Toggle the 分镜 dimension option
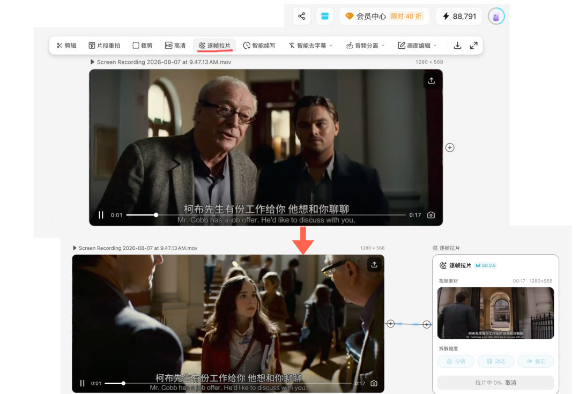The image size is (579, 394). [x=456, y=361]
